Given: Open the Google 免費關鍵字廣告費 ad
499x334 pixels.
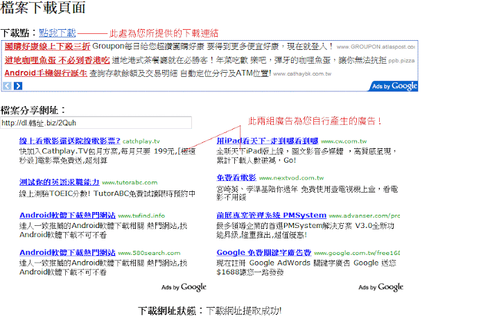Looking at the screenshot, I should pyautogui.click(x=264, y=252).
